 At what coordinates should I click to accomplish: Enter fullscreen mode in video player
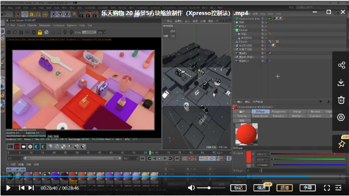tap(327, 188)
